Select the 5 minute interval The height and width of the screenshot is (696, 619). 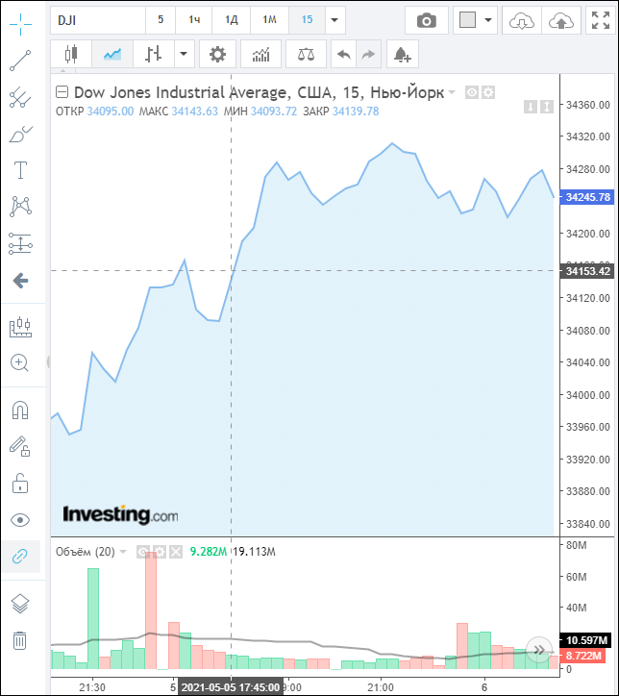tap(161, 20)
